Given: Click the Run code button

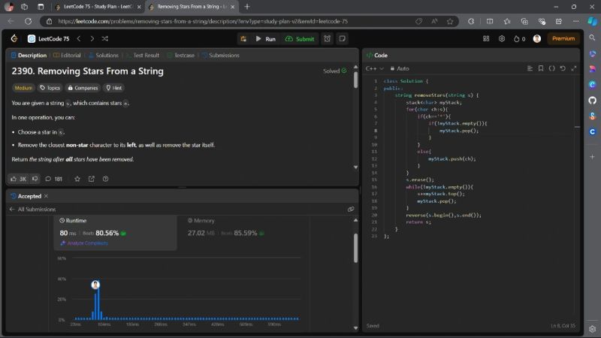Looking at the screenshot, I should 265,38.
